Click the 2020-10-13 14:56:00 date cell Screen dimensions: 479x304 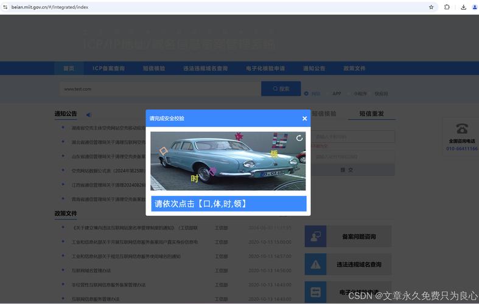[x=270, y=271]
